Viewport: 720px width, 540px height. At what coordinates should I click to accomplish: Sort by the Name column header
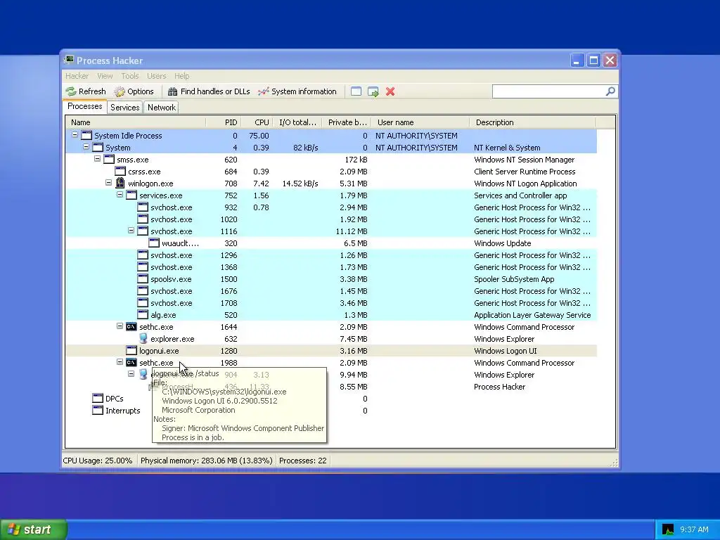coord(136,122)
